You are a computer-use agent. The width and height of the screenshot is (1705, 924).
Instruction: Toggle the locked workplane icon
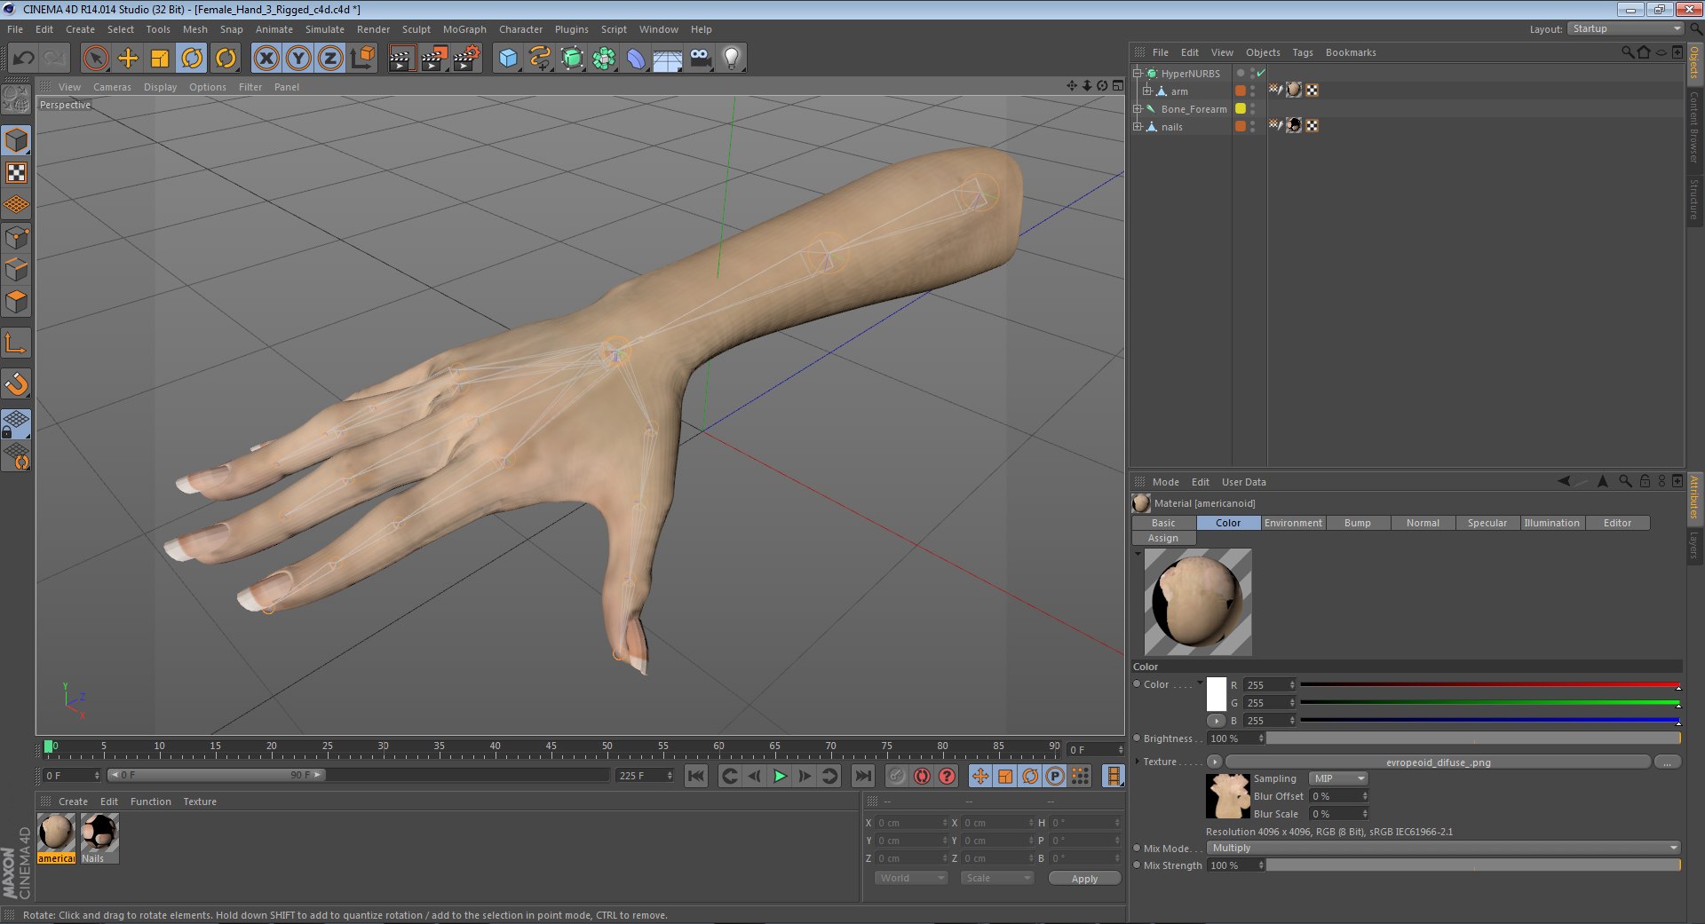point(16,424)
